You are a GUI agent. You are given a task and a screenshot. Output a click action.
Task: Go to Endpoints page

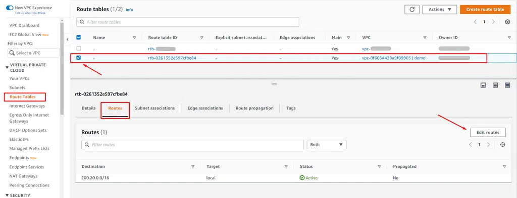click(x=19, y=158)
